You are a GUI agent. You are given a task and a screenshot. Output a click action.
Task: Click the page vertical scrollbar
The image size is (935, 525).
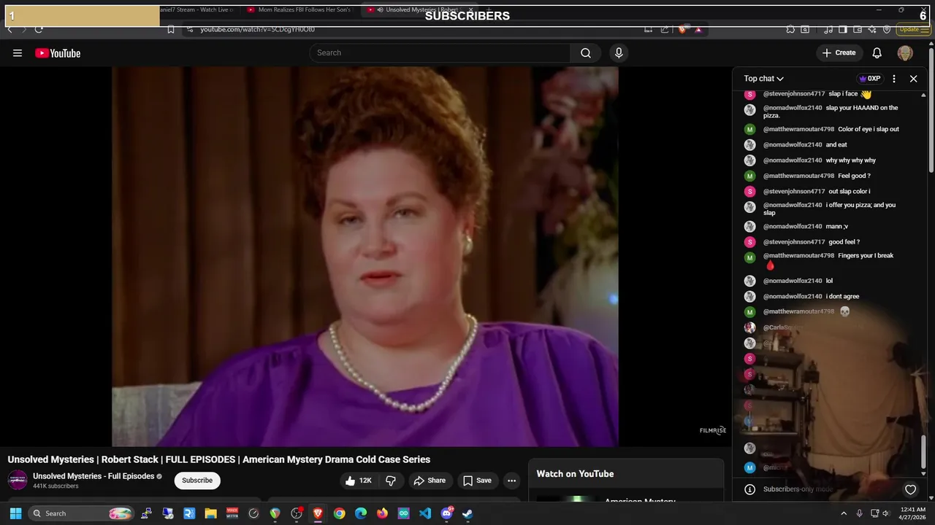click(931, 109)
